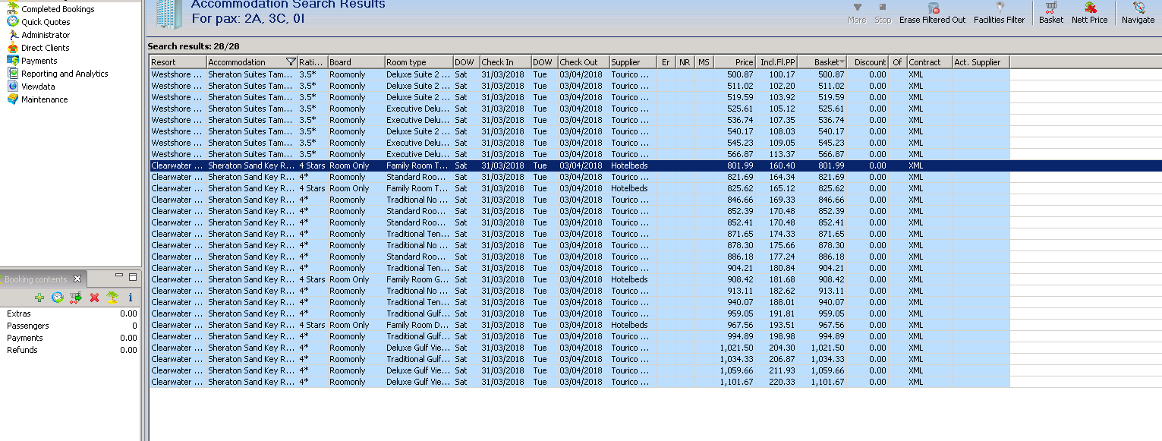1162x441 pixels.
Task: Sort by Board column header
Action: point(356,62)
